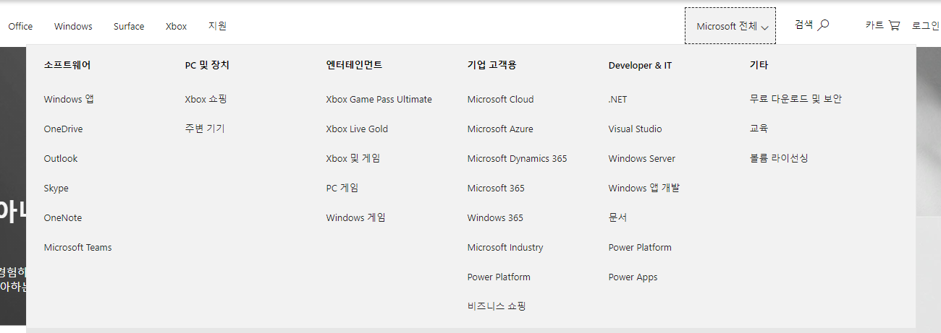Go to the OneDrive link
941x333 pixels.
63,129
